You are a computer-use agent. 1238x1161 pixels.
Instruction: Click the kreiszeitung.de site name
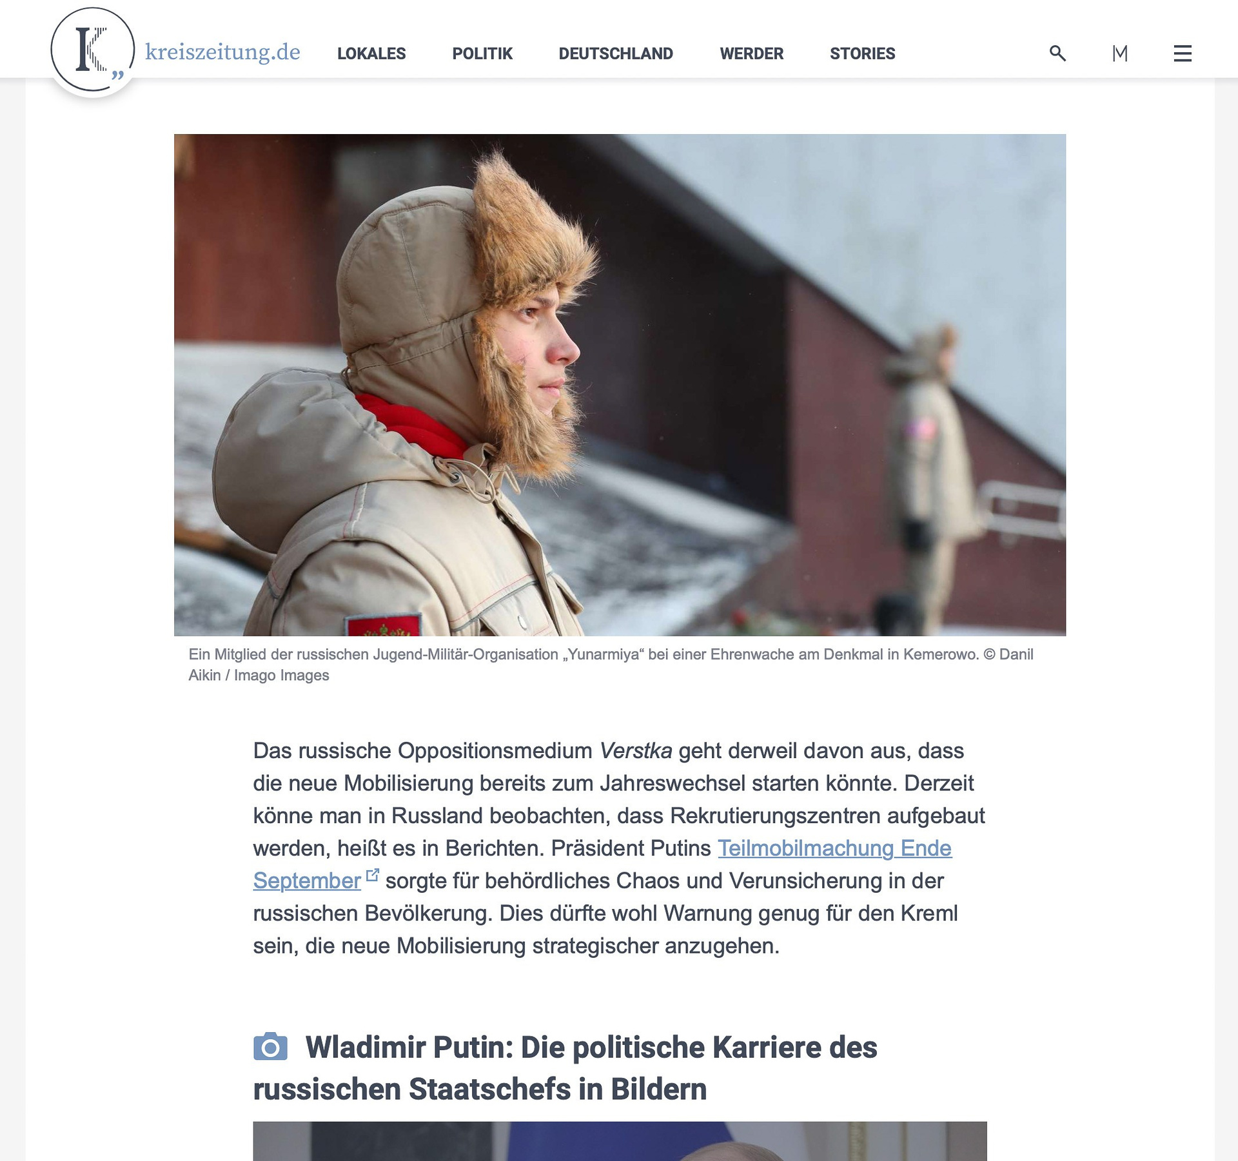[x=223, y=52]
